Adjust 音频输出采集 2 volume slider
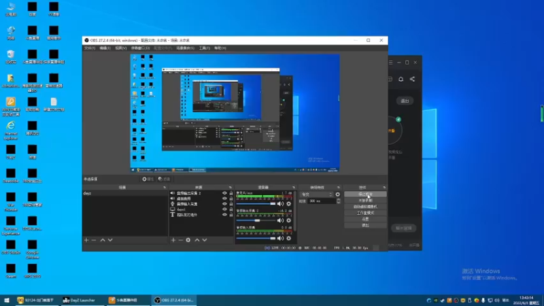This screenshot has height=306, width=544. pyautogui.click(x=256, y=220)
